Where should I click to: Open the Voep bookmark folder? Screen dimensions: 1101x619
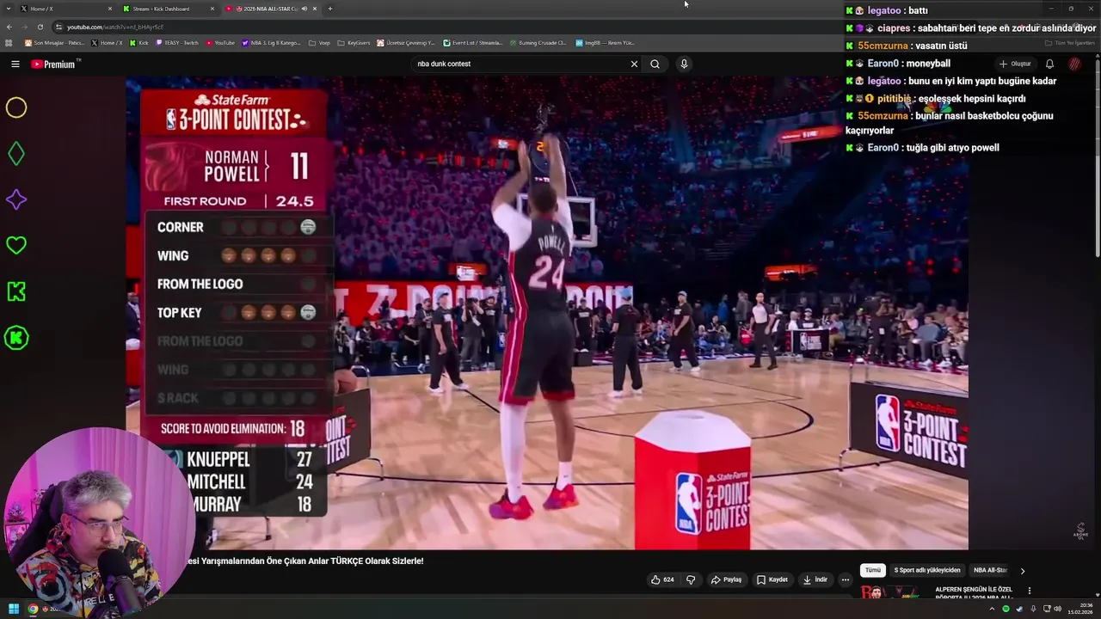coord(319,42)
